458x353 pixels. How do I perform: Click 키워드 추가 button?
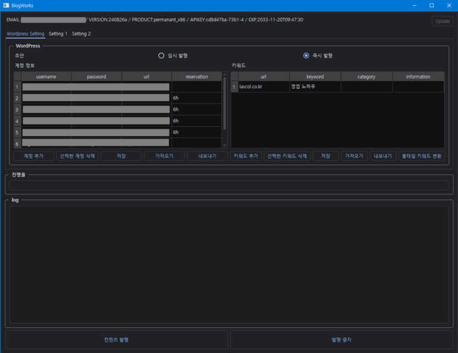pyautogui.click(x=246, y=156)
